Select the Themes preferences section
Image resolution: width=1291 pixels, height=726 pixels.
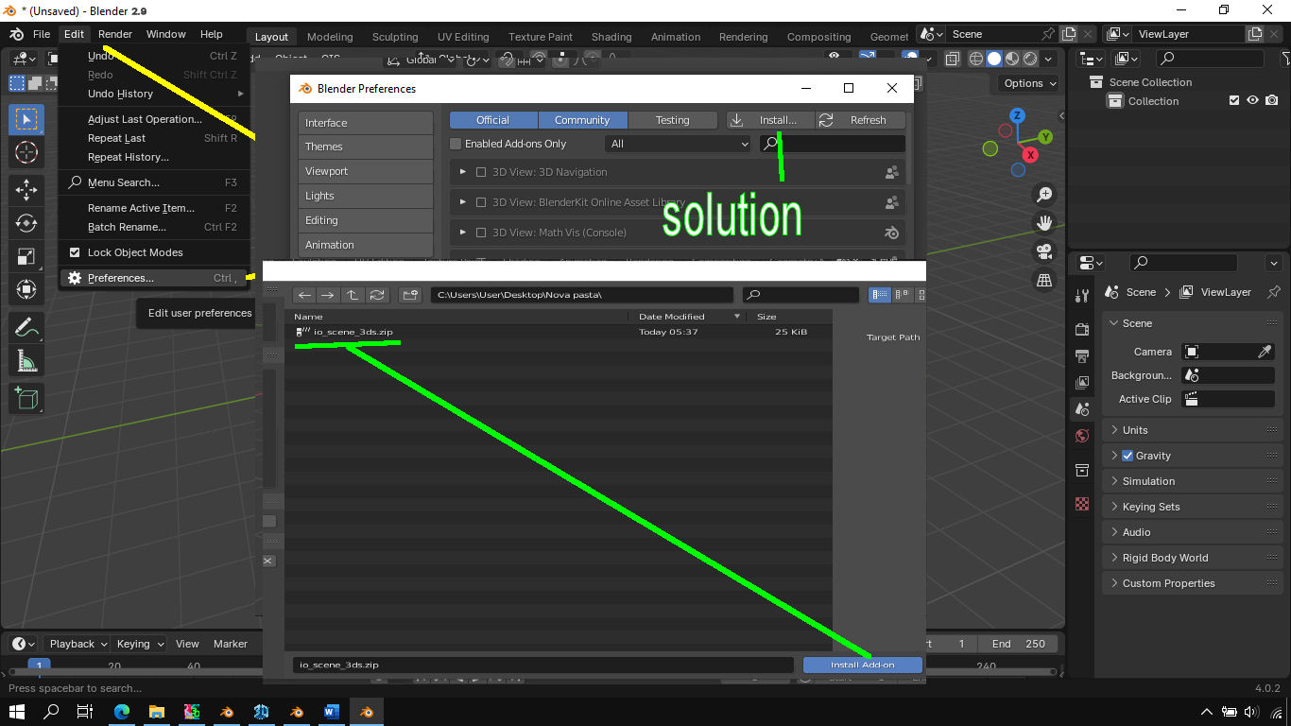365,147
